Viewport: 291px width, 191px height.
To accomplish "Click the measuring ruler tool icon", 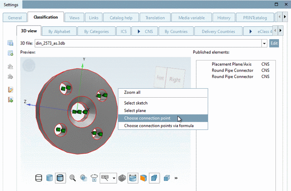I will 105,178.
